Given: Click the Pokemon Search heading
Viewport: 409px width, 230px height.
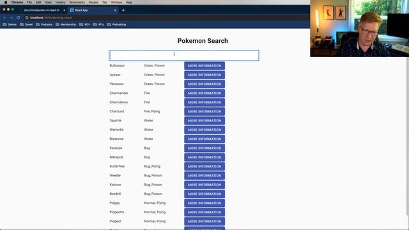Looking at the screenshot, I should coord(203,41).
